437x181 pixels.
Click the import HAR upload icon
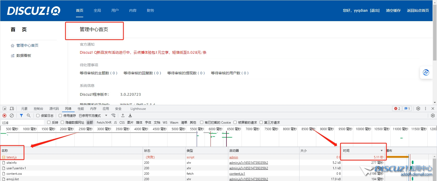[123, 116]
